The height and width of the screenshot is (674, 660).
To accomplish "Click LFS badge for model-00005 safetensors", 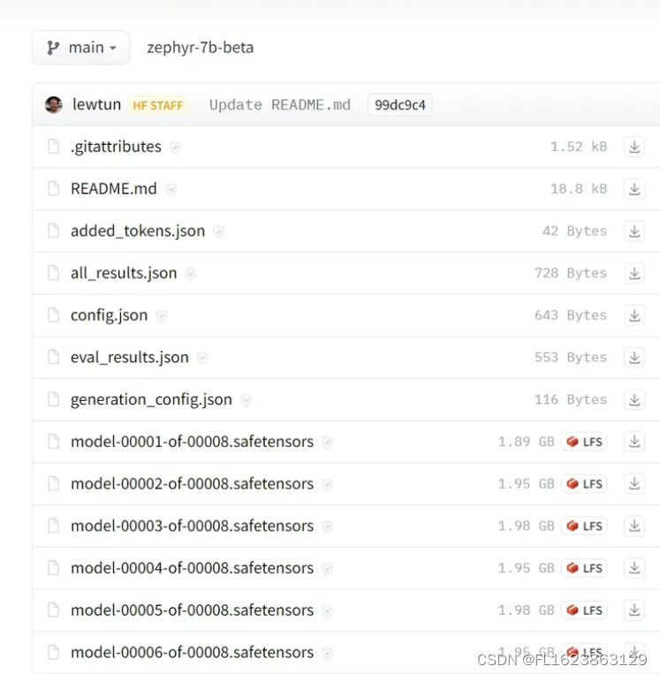I will pyautogui.click(x=584, y=610).
